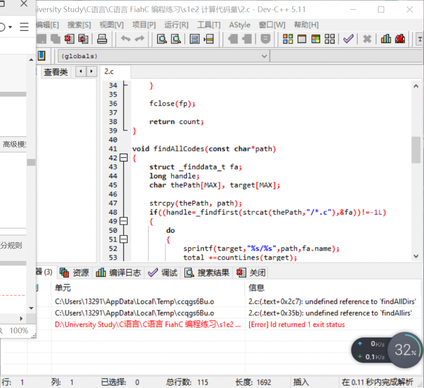Click the Profile analysis bar chart icon
This screenshot has width=424, height=388.
386,39
